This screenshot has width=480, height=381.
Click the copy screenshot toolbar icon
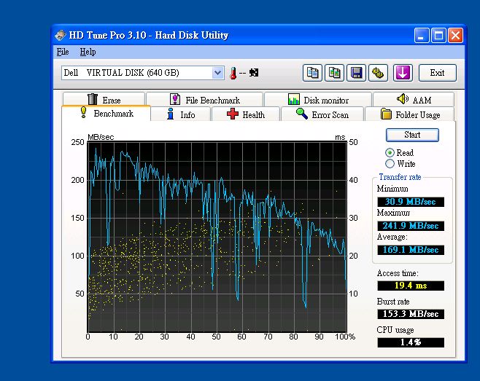click(x=334, y=73)
